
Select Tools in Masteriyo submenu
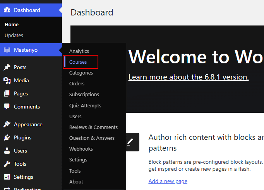click(75, 171)
